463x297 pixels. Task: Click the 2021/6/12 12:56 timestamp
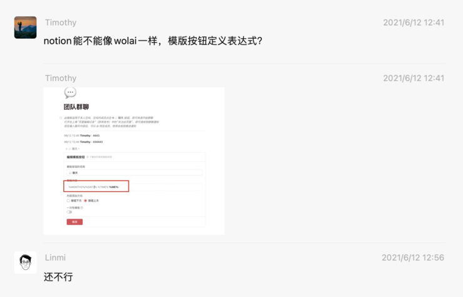413,258
